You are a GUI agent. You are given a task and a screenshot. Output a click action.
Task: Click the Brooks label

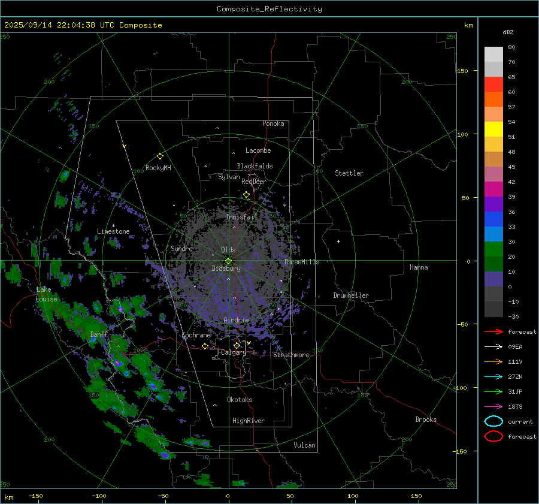(426, 420)
